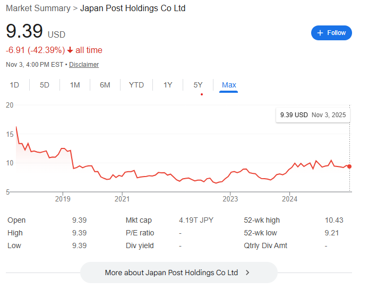Click the Div yield label
The height and width of the screenshot is (290, 377).
[140, 245]
